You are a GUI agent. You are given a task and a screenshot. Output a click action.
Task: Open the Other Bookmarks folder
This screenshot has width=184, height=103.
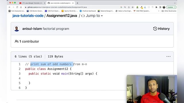point(169,11)
